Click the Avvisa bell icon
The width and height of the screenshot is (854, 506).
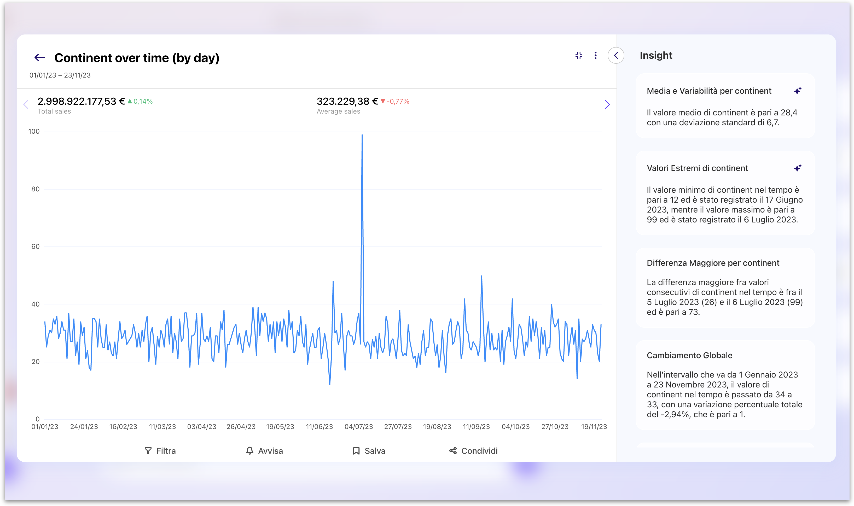click(250, 451)
